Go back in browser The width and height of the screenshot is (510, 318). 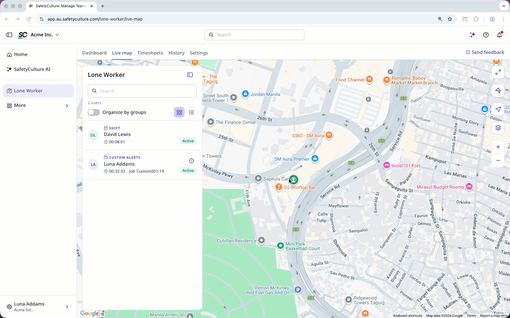pos(7,19)
